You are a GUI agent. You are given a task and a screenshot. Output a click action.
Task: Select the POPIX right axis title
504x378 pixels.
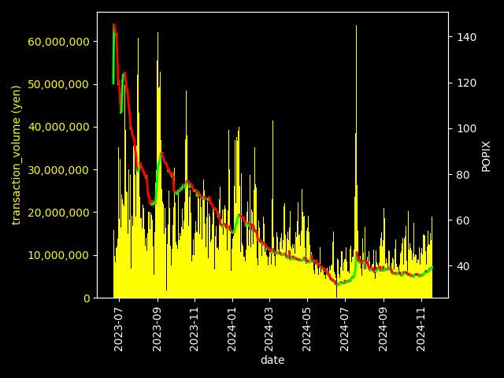click(487, 156)
